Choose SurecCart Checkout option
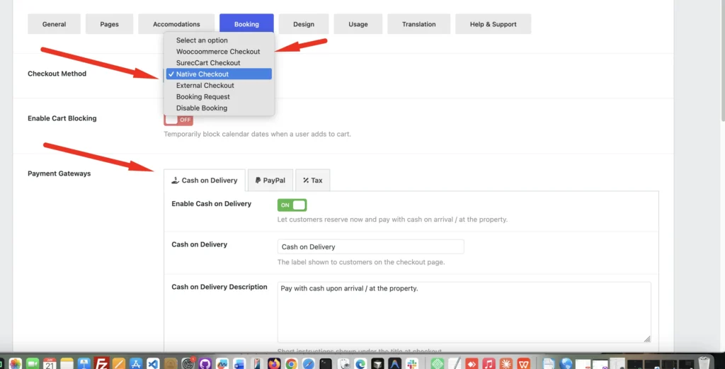The image size is (725, 369). tap(219, 63)
